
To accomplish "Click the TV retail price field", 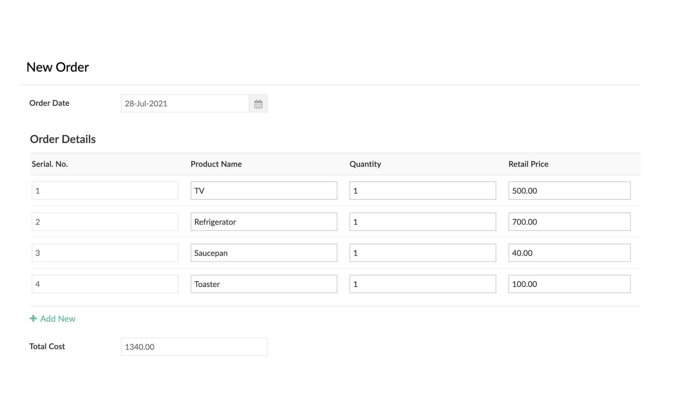I will pyautogui.click(x=570, y=191).
